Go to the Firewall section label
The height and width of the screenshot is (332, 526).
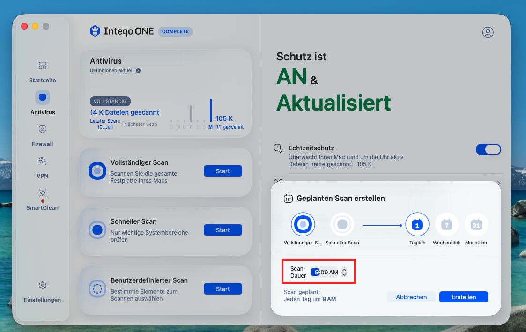(42, 144)
